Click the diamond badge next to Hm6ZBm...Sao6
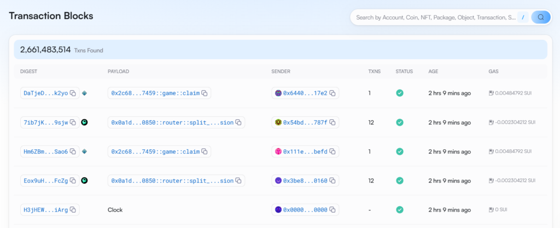The height and width of the screenshot is (228, 560). [84, 151]
